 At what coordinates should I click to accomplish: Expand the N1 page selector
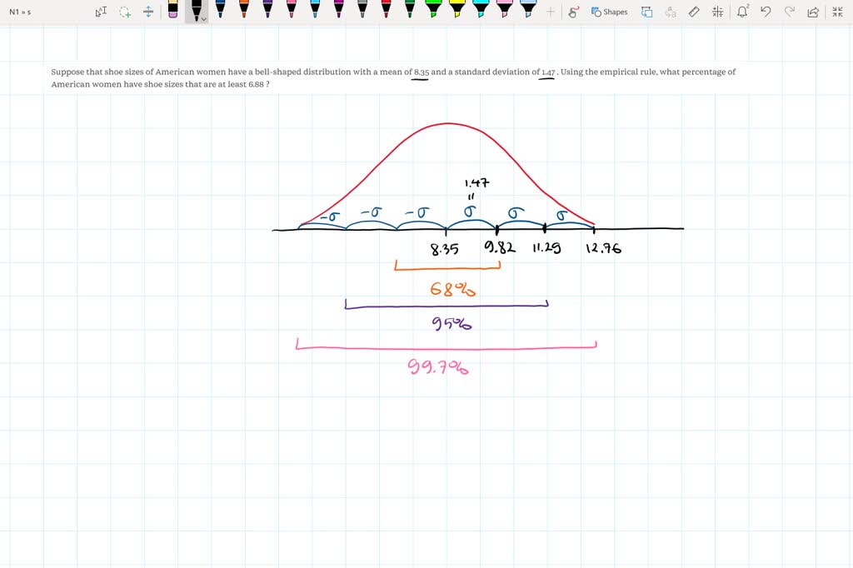17,12
